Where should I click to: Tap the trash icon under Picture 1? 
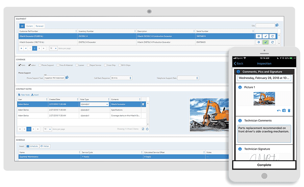[x=289, y=110]
